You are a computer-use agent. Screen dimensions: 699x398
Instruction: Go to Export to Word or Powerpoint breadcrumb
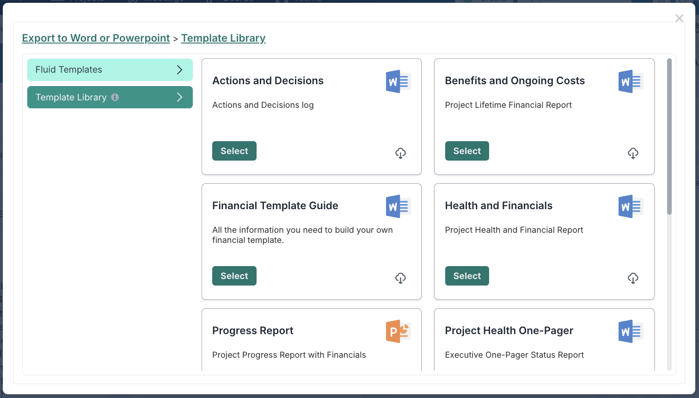click(x=96, y=38)
